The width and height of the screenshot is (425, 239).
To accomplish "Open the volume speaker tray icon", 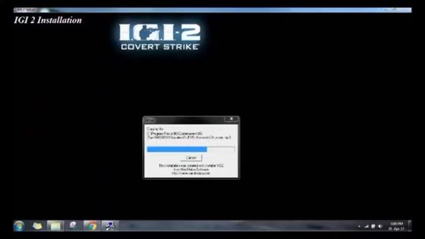I will click(381, 226).
